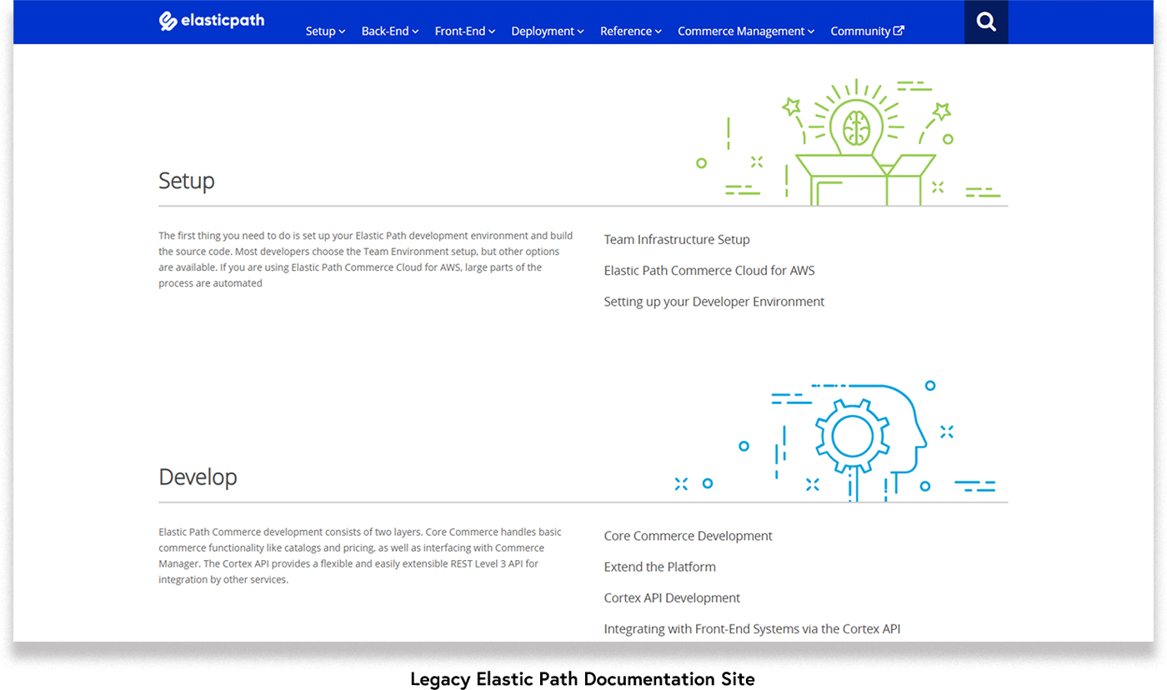Screen dimensions: 1167x690
Task: Open search using the magnifier icon
Action: tap(986, 22)
